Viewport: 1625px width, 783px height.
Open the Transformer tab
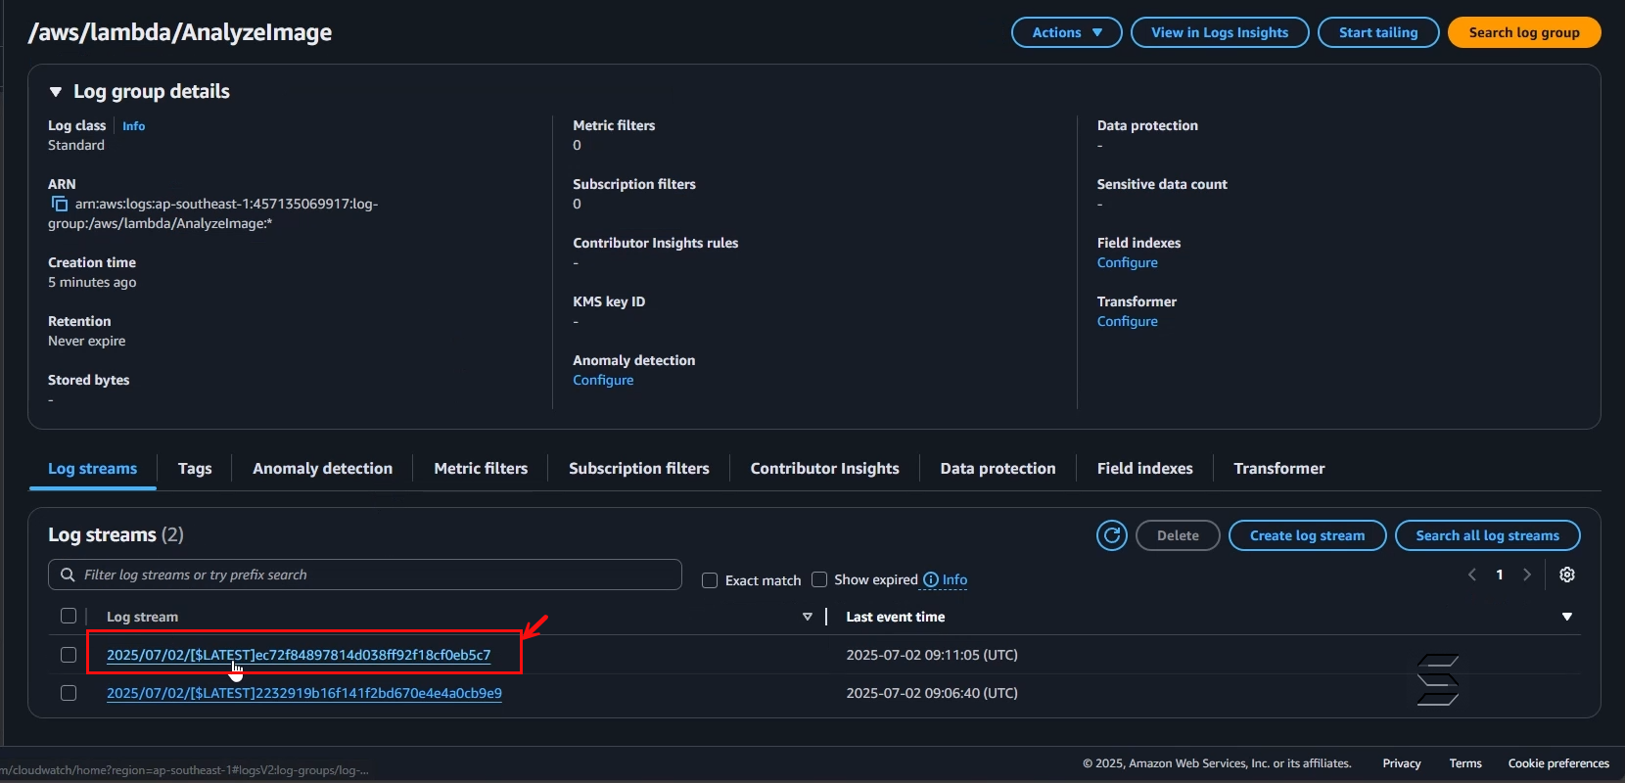click(x=1279, y=468)
